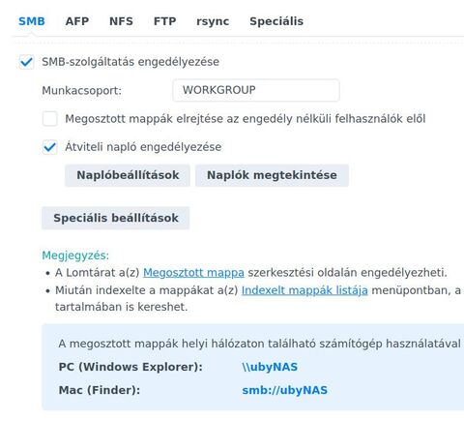
Task: Click into the Munkacsoport WORKGROUP field
Action: coord(256,90)
